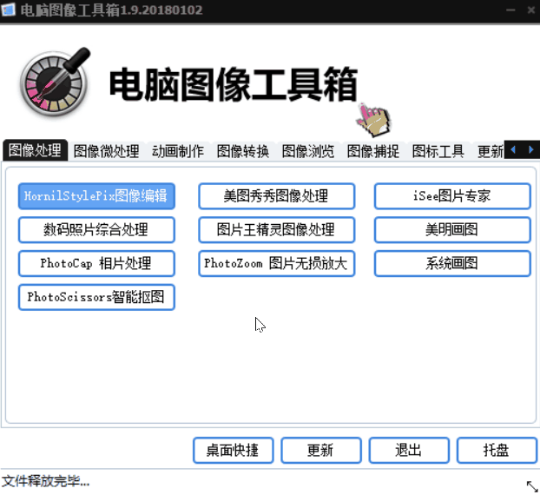Switch to the 动画制作 tab
Viewport: 540px width, 495px height.
[178, 151]
